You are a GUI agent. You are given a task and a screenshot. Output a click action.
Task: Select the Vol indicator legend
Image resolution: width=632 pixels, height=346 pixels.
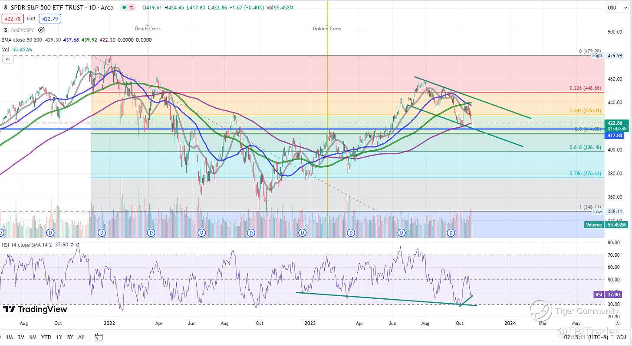tap(6, 49)
